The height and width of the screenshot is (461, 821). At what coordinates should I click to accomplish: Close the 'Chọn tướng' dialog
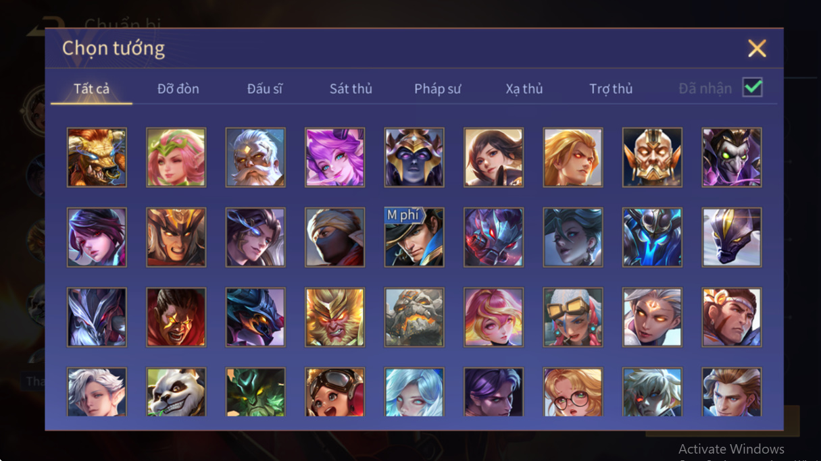[757, 48]
